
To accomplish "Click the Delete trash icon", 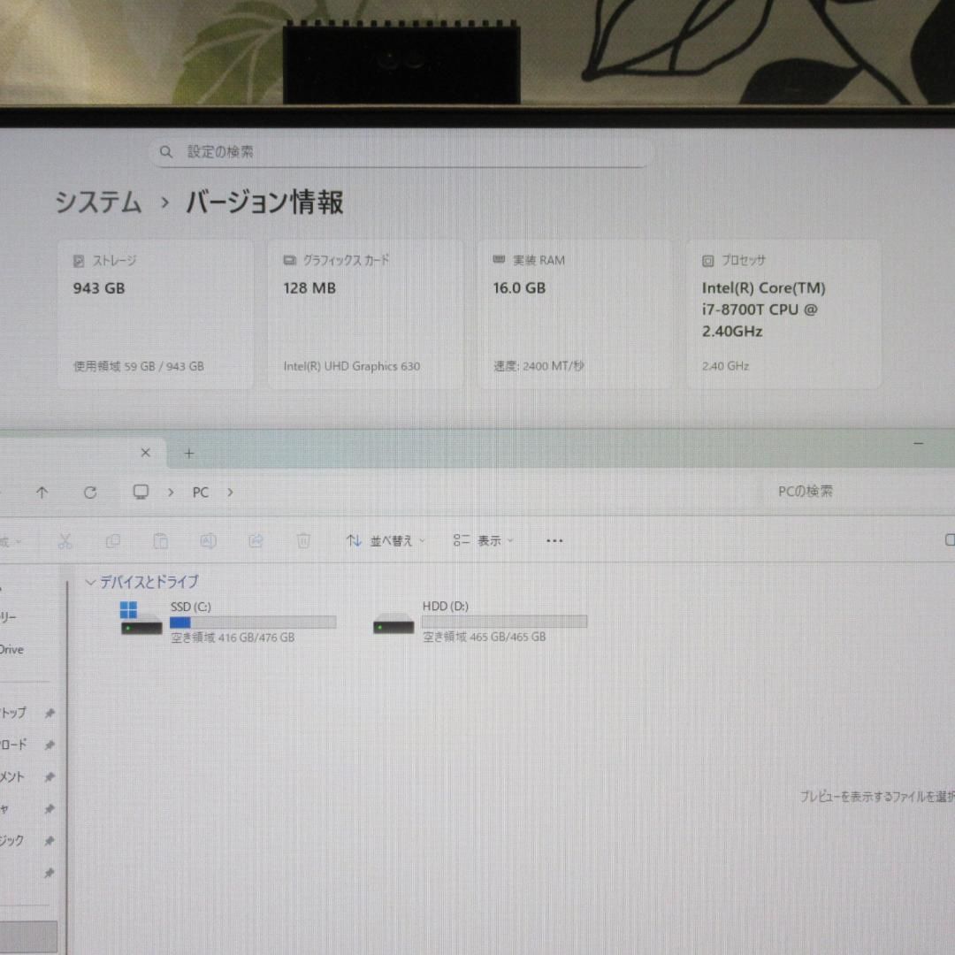I will click(304, 540).
